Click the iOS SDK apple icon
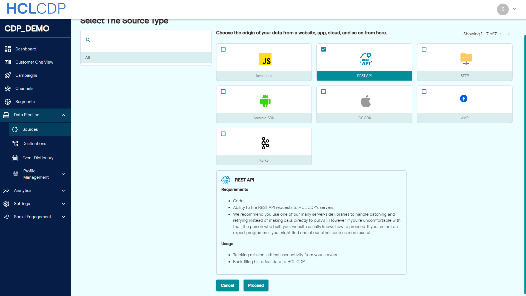526x296 pixels. tap(366, 101)
